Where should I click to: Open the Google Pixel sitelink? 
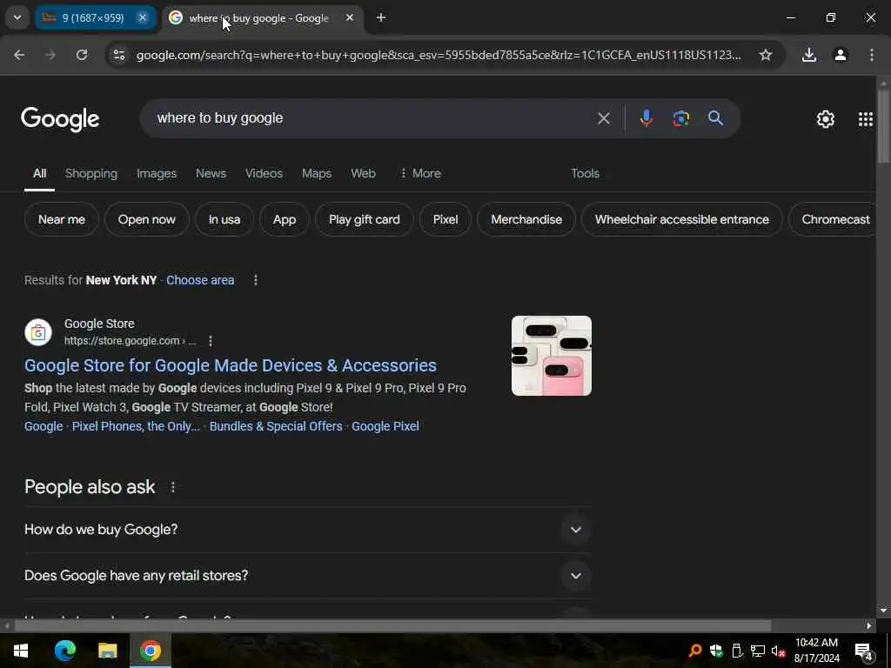point(385,426)
